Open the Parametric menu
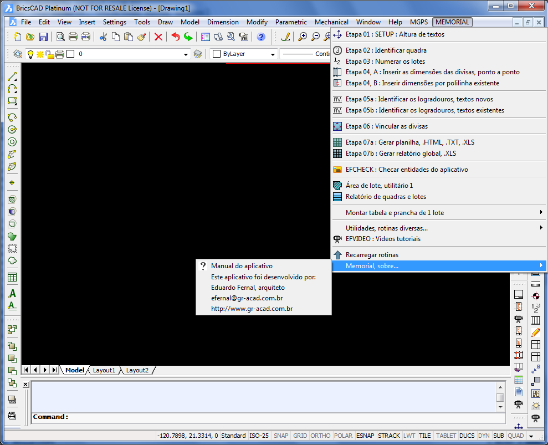Viewport: 548px width, 445px height. 291,22
